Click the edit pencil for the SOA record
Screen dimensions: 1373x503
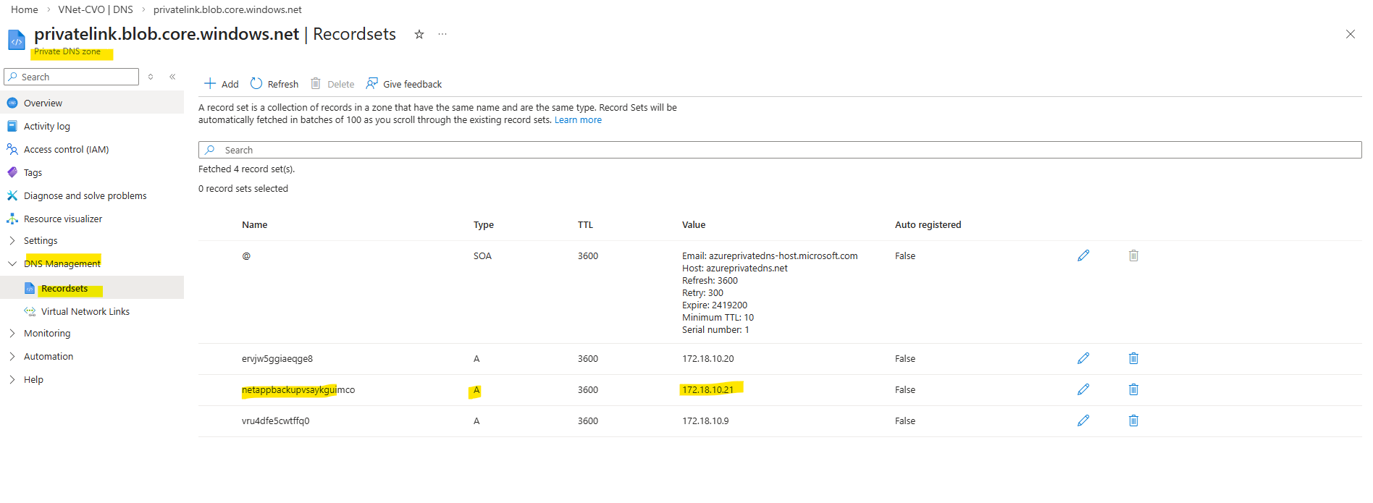1083,255
